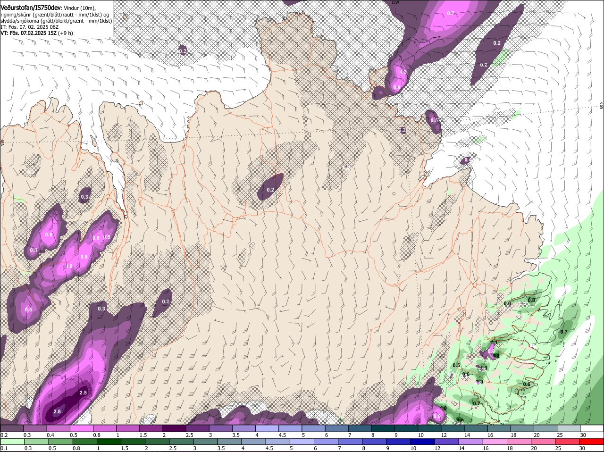Viewport: 604px width, 452px height.
Task: Pick the 3–3.5 swatch in the upper legend row
Action: tap(221, 428)
